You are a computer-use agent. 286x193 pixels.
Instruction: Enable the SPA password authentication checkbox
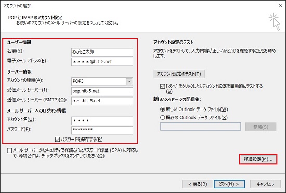pyautogui.click(x=9, y=150)
